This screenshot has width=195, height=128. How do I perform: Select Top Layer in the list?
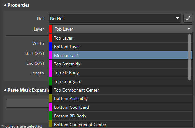(120, 38)
